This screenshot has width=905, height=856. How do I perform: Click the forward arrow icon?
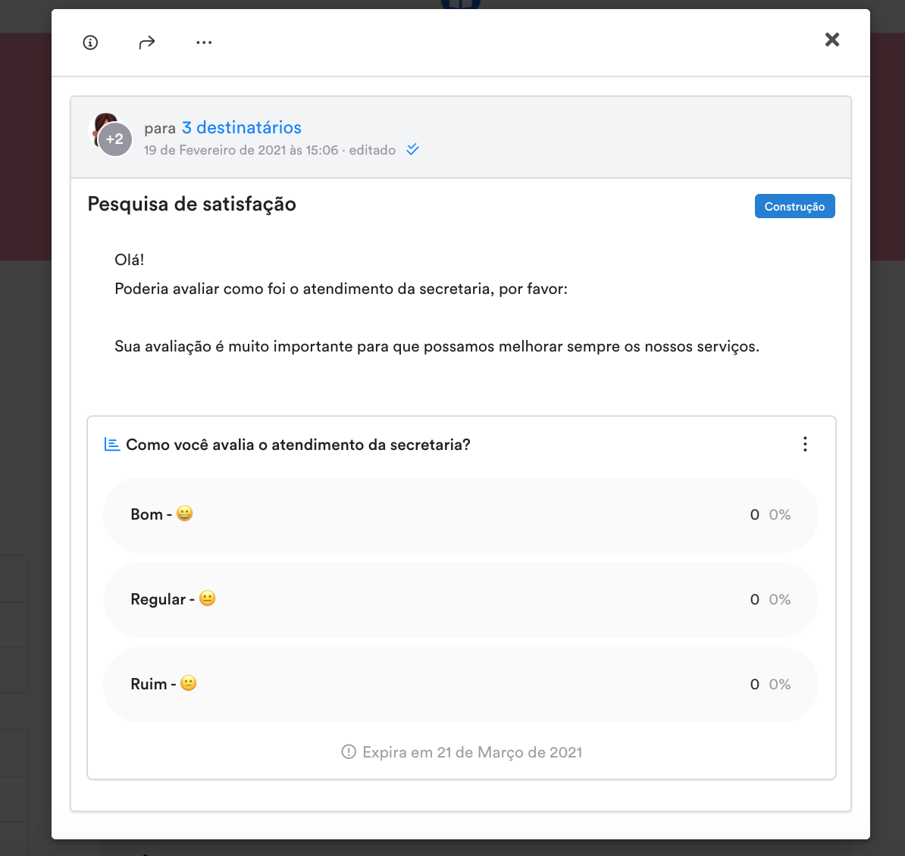point(147,42)
